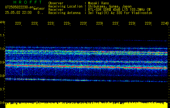Click the 0.8 kHz axis tick label

click(2, 76)
